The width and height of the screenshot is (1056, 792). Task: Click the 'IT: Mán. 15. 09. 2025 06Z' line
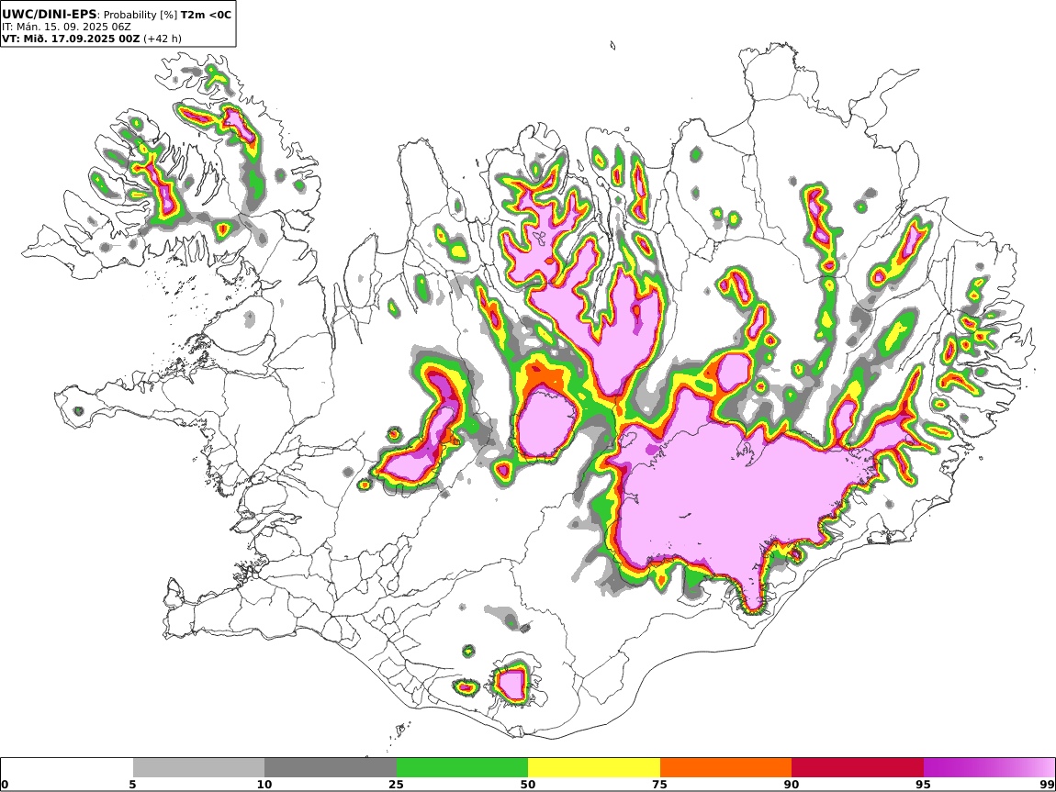tap(67, 27)
